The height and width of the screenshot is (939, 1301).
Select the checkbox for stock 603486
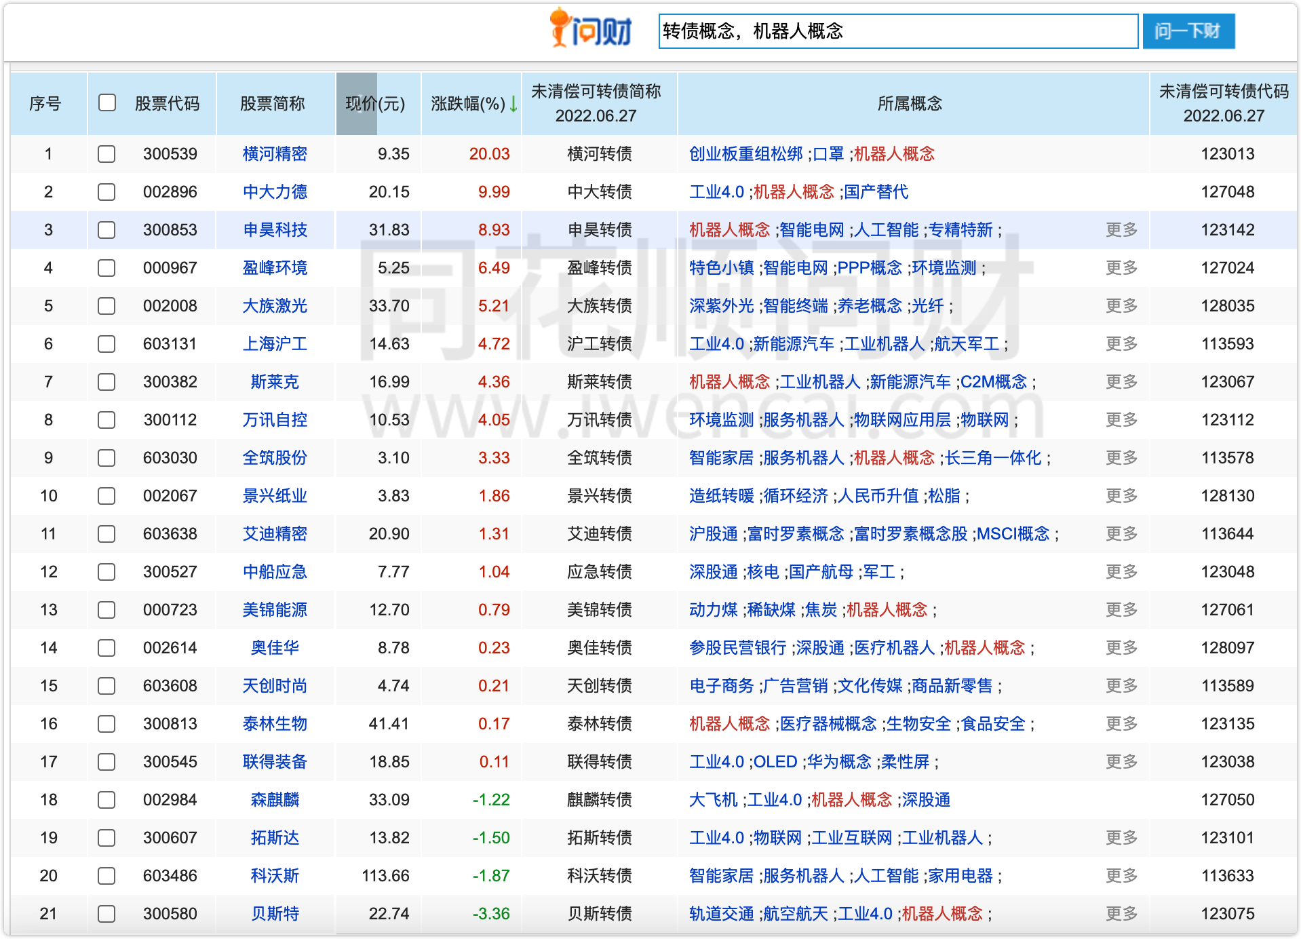coord(106,876)
